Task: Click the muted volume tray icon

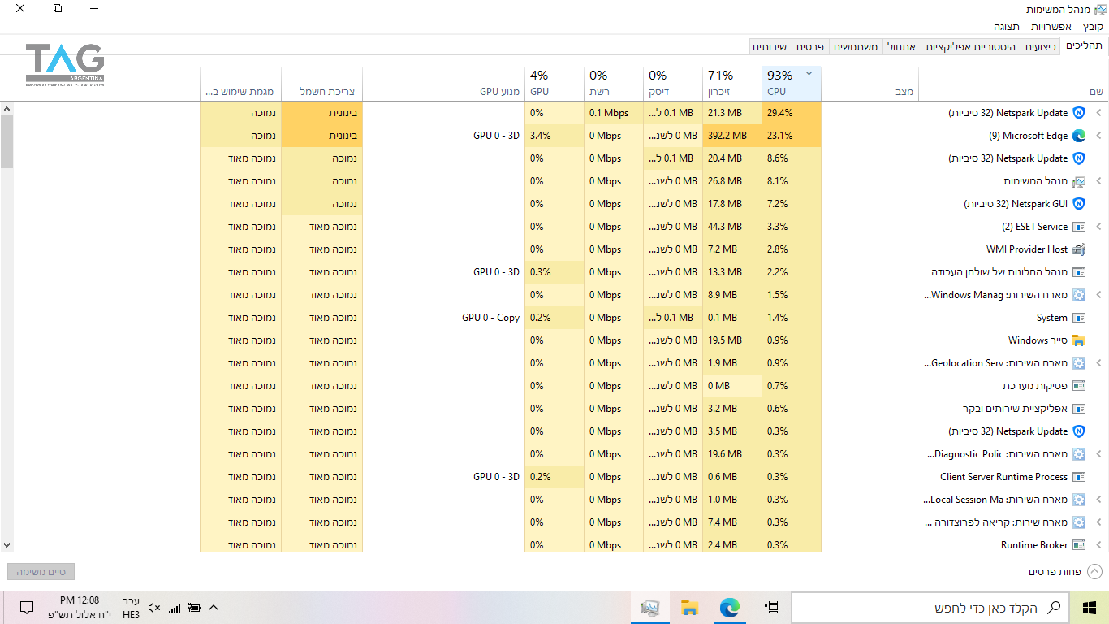Action: coord(154,607)
